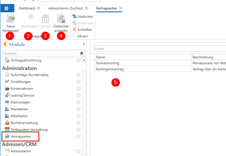Click the Neue Vertragsart icon

pos(11,19)
